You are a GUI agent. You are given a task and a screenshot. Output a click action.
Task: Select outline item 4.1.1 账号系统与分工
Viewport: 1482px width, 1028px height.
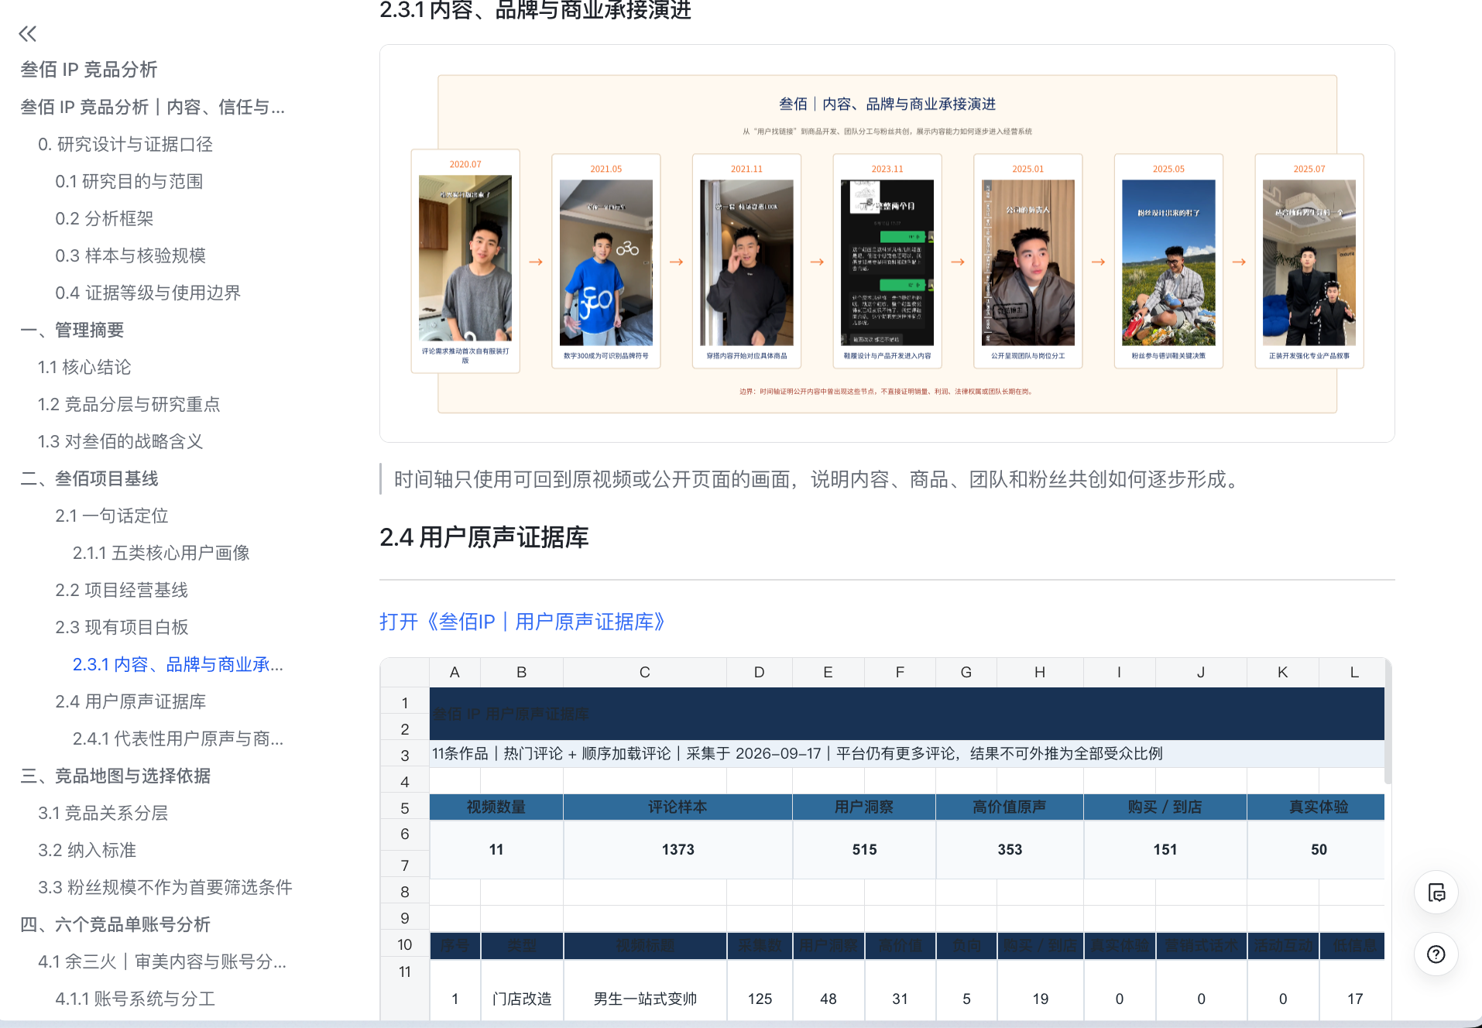pos(136,999)
